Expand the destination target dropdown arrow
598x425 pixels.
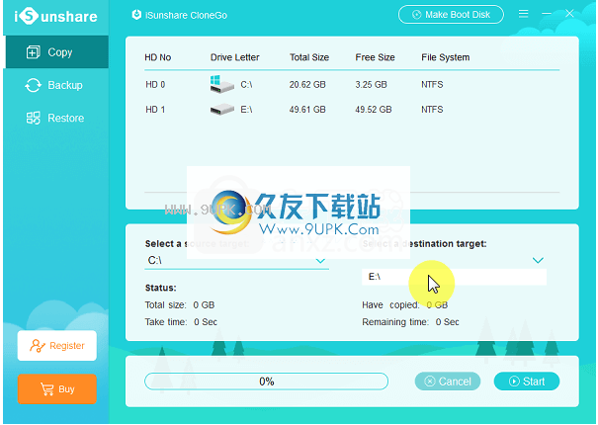pyautogui.click(x=538, y=260)
